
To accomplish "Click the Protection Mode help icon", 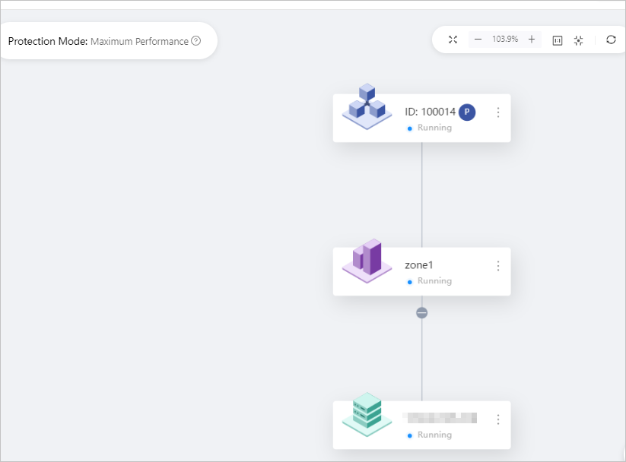I will click(x=196, y=41).
